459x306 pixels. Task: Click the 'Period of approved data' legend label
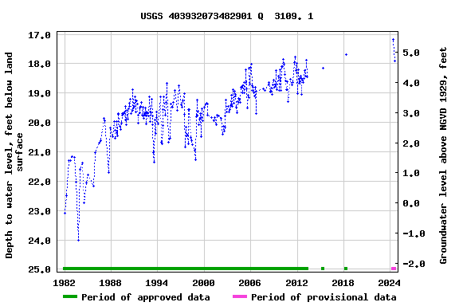tap(146, 297)
